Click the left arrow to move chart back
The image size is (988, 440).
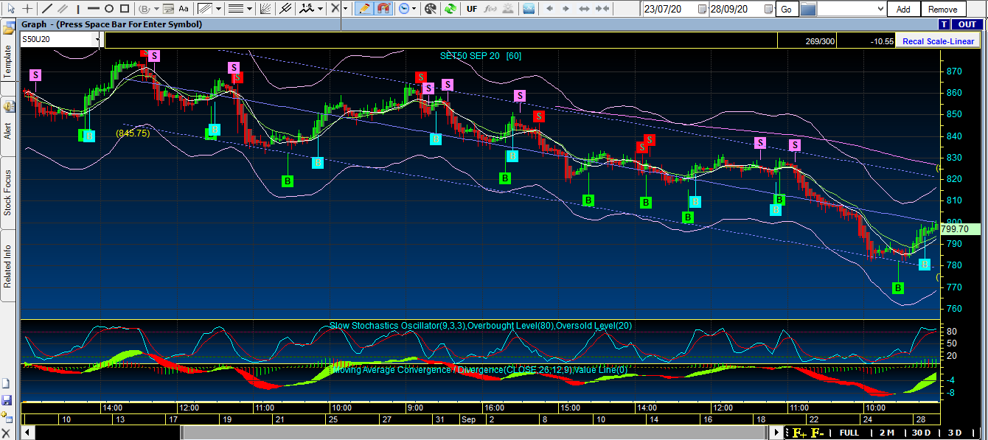tap(549, 9)
